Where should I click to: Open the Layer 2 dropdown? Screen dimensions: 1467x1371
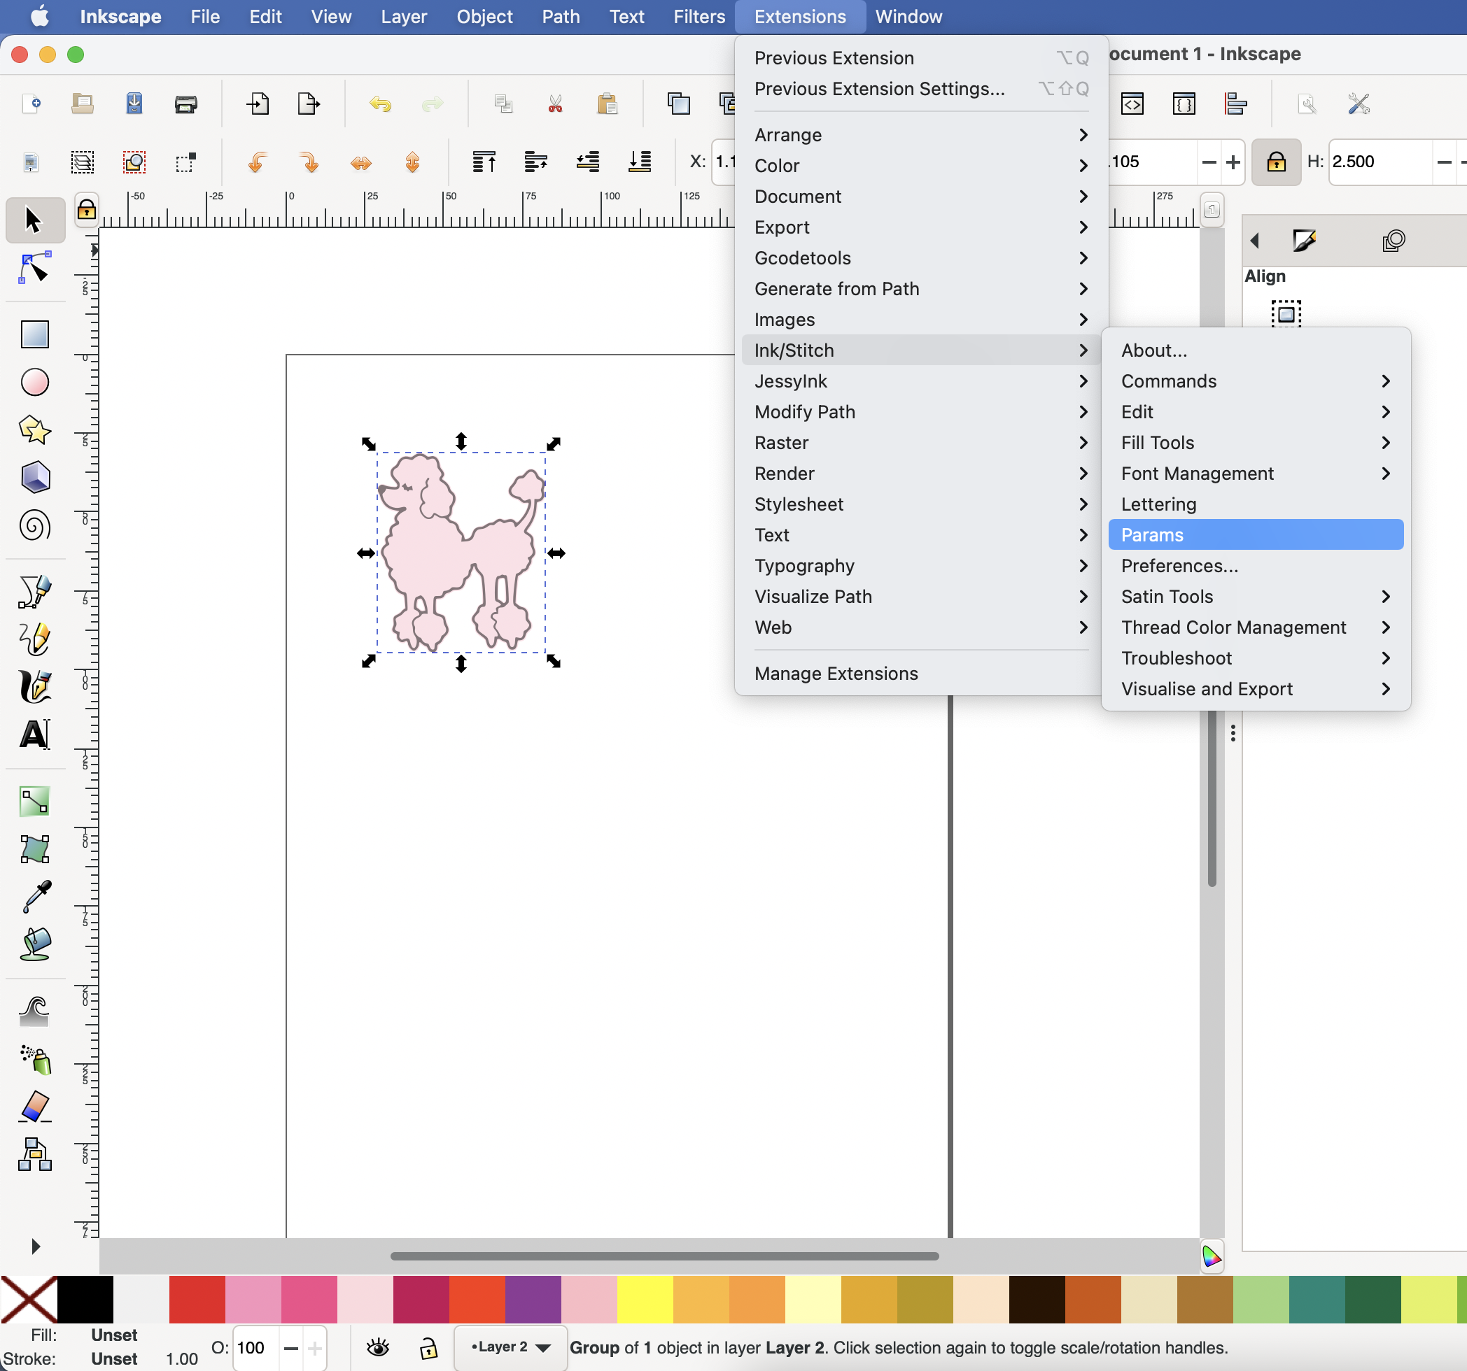509,1347
